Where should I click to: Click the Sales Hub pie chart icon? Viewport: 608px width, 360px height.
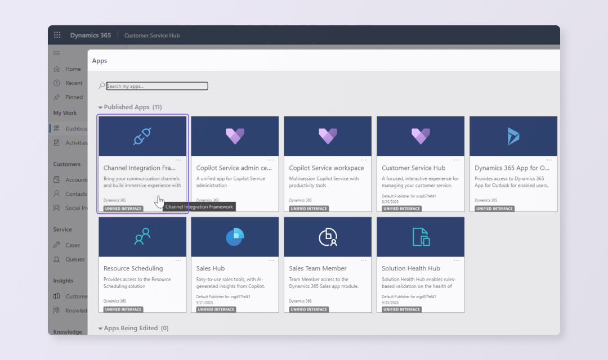tap(235, 237)
